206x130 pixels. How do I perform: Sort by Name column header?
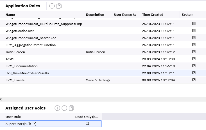[10, 15]
